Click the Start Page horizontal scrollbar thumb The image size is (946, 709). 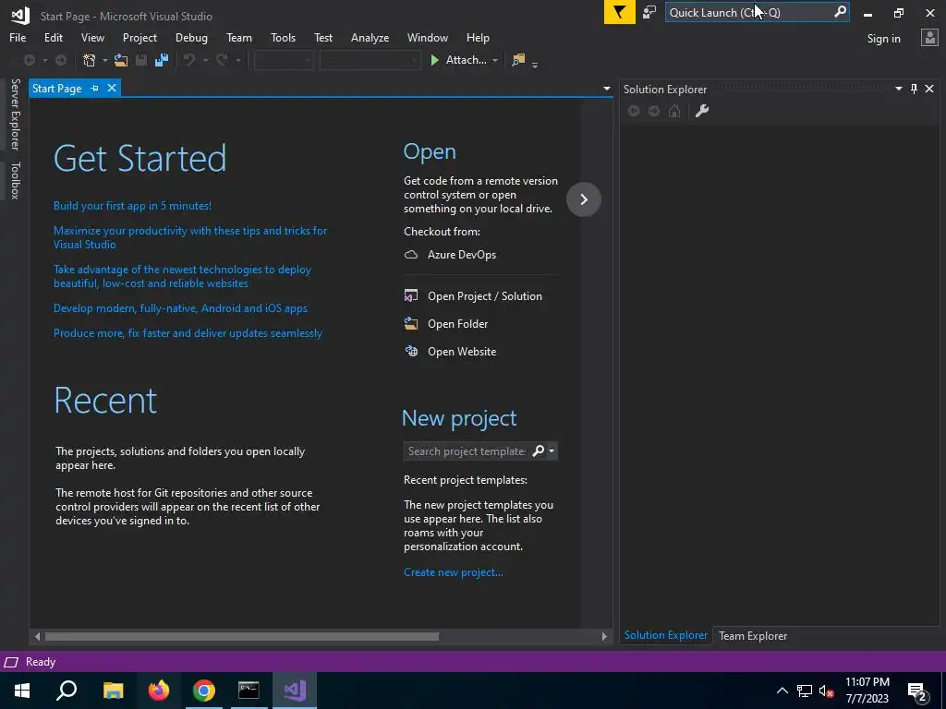[241, 636]
